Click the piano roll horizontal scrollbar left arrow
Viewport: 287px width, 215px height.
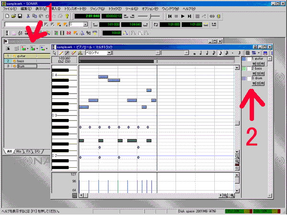click(x=81, y=195)
